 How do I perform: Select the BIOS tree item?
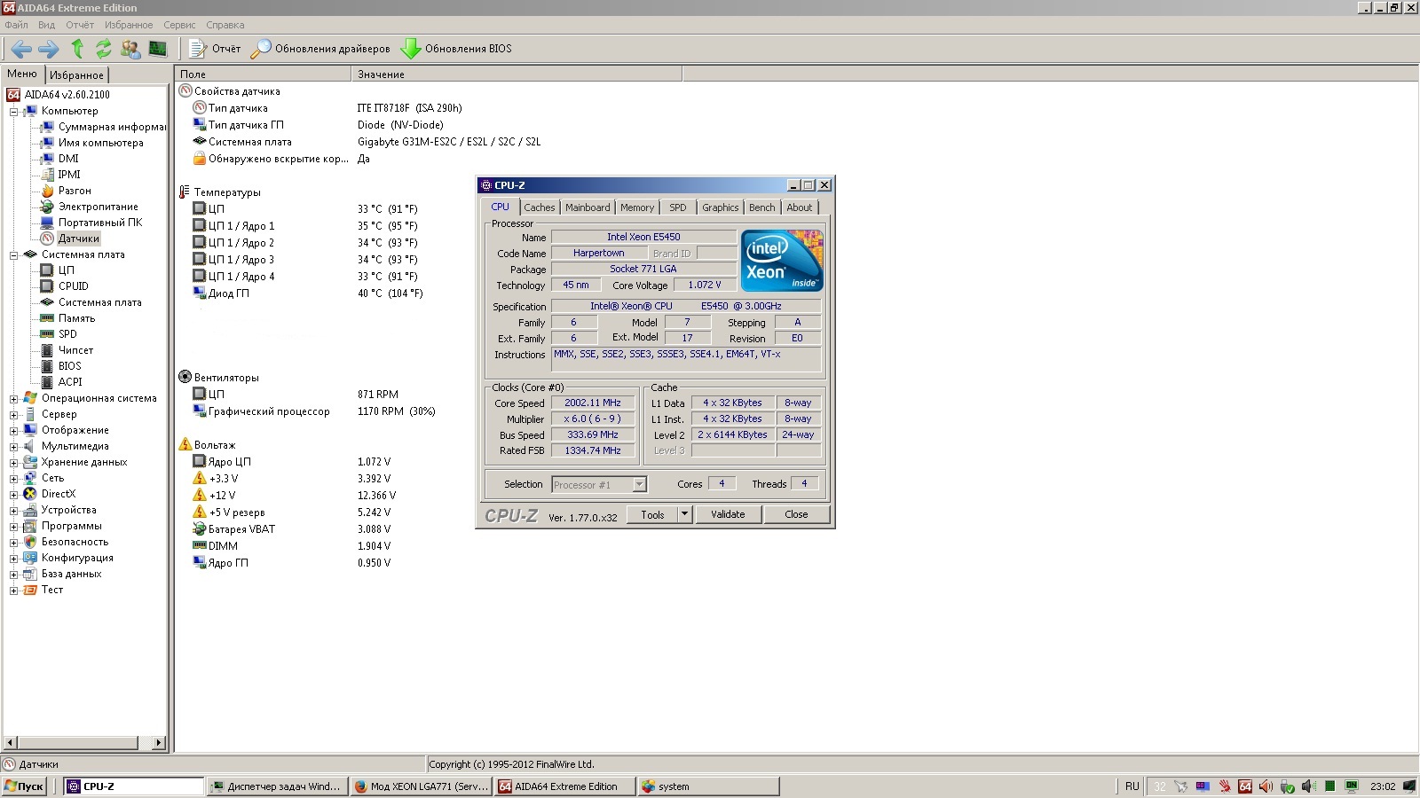70,366
